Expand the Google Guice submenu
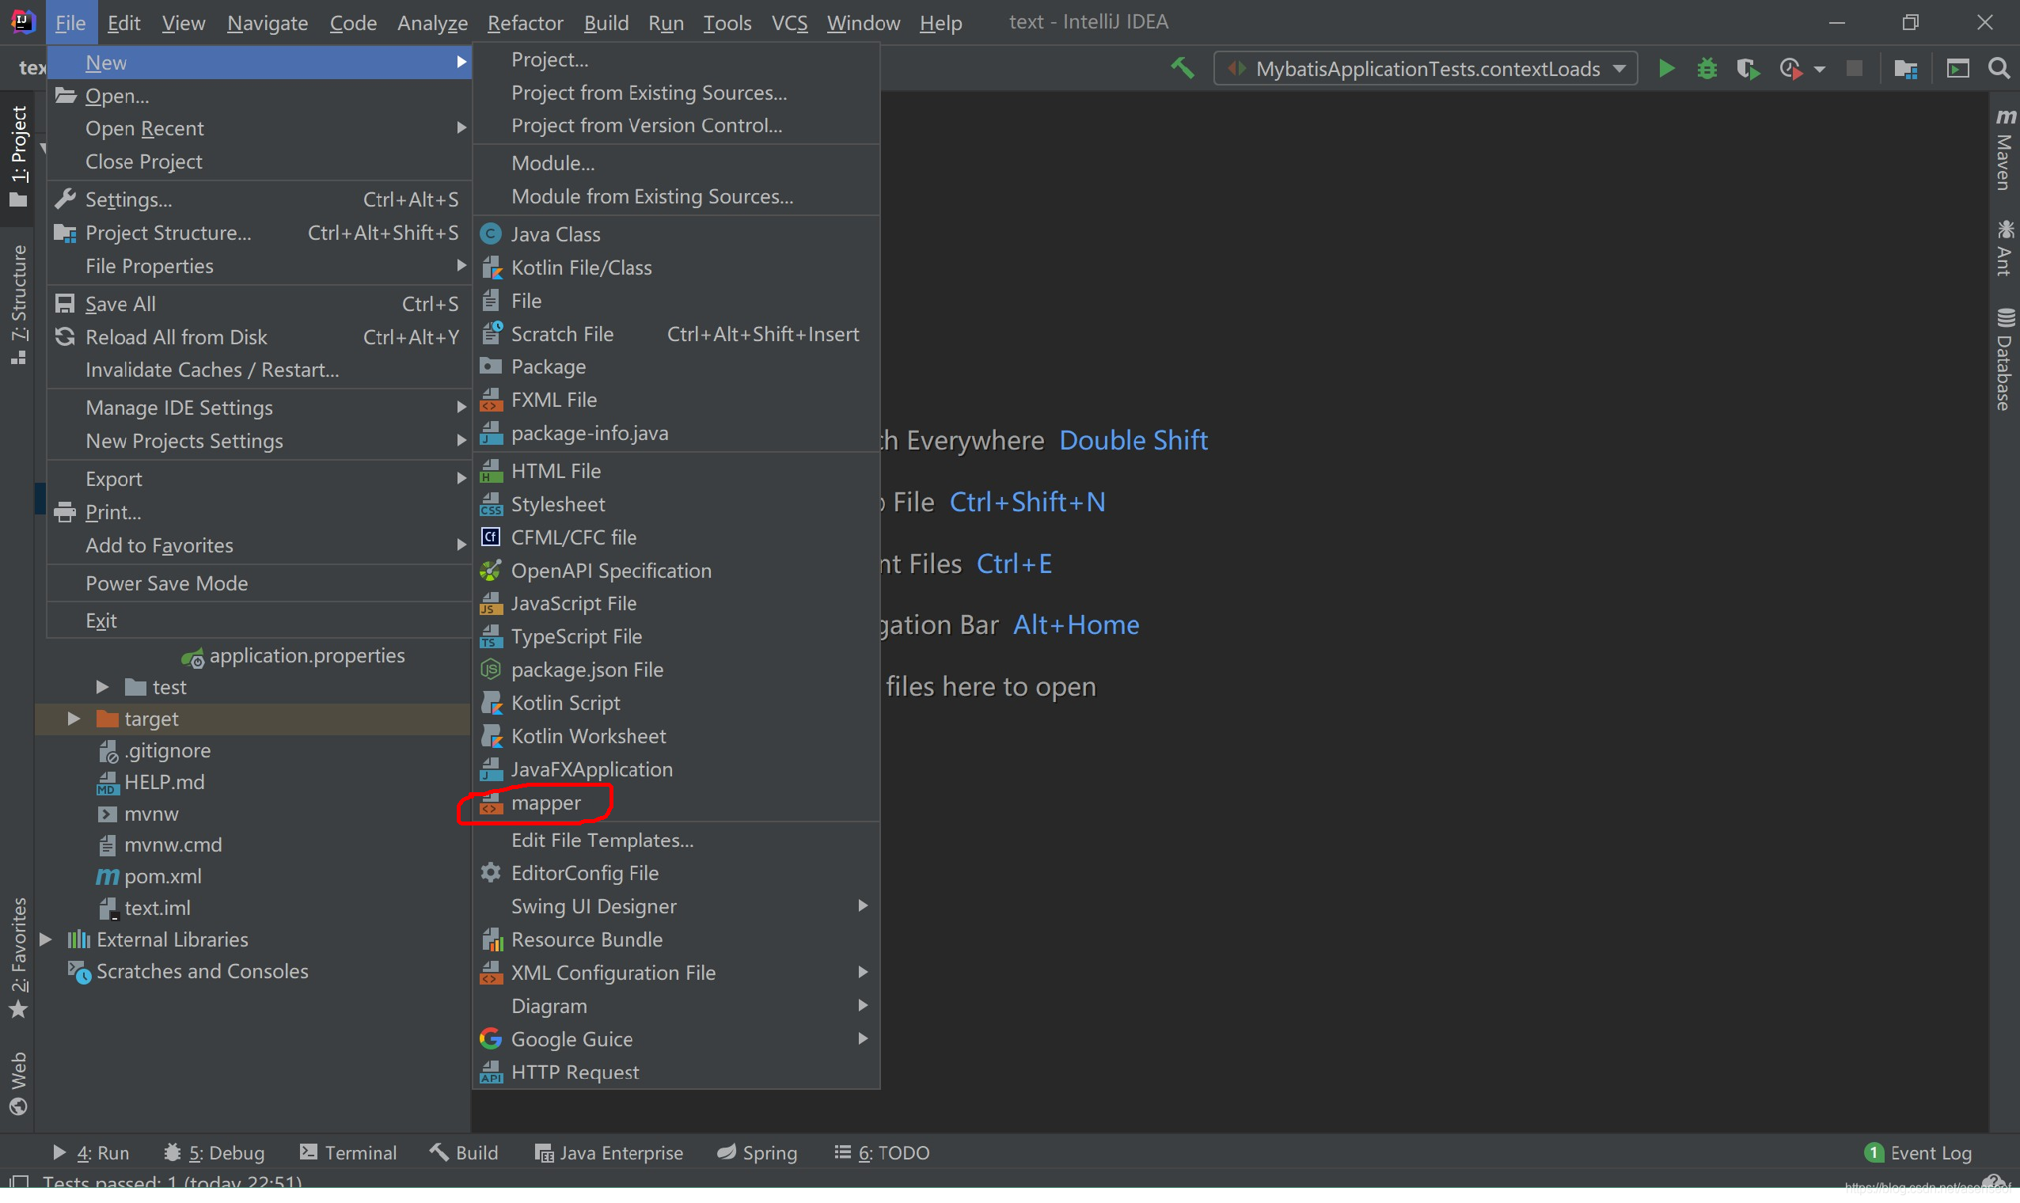The height and width of the screenshot is (1203, 2020). coord(676,1040)
